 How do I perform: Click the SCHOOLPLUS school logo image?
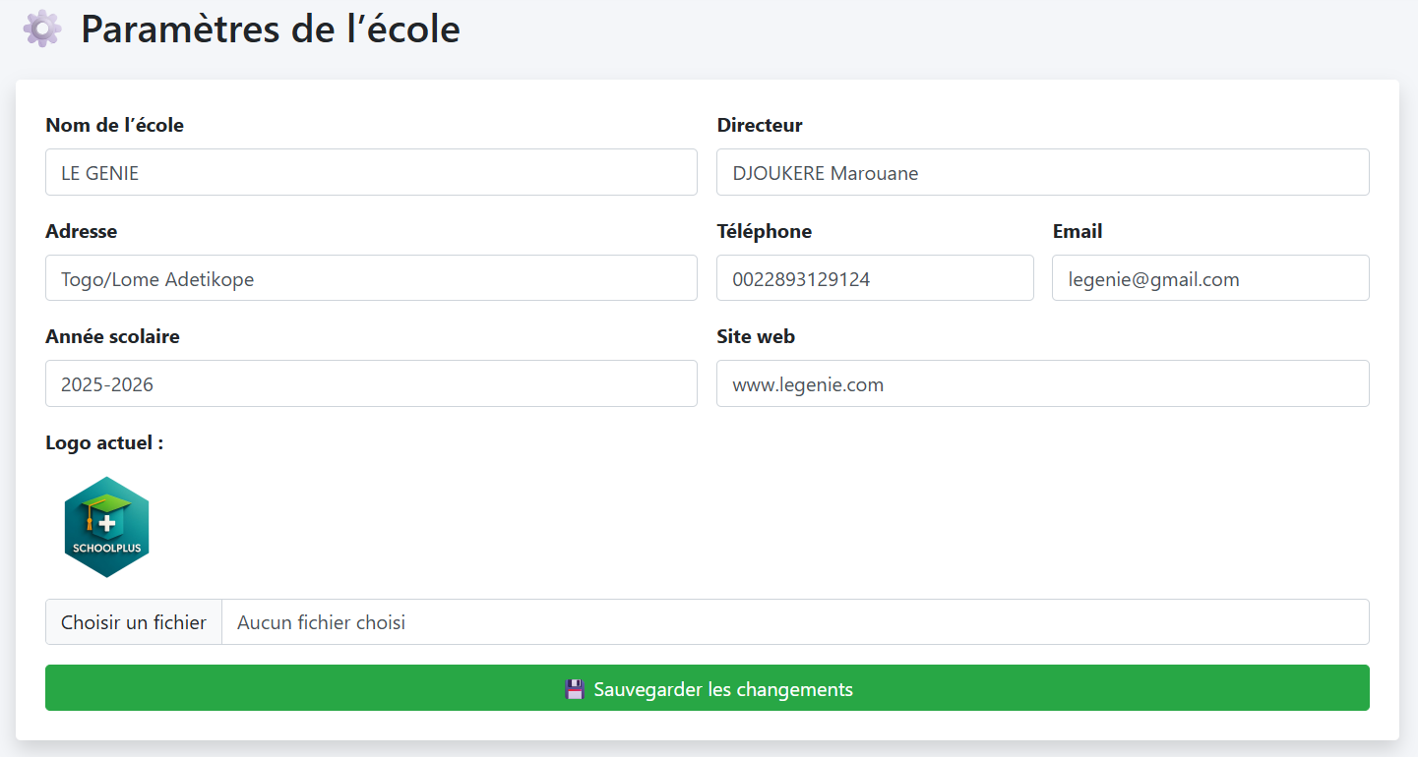pos(106,527)
